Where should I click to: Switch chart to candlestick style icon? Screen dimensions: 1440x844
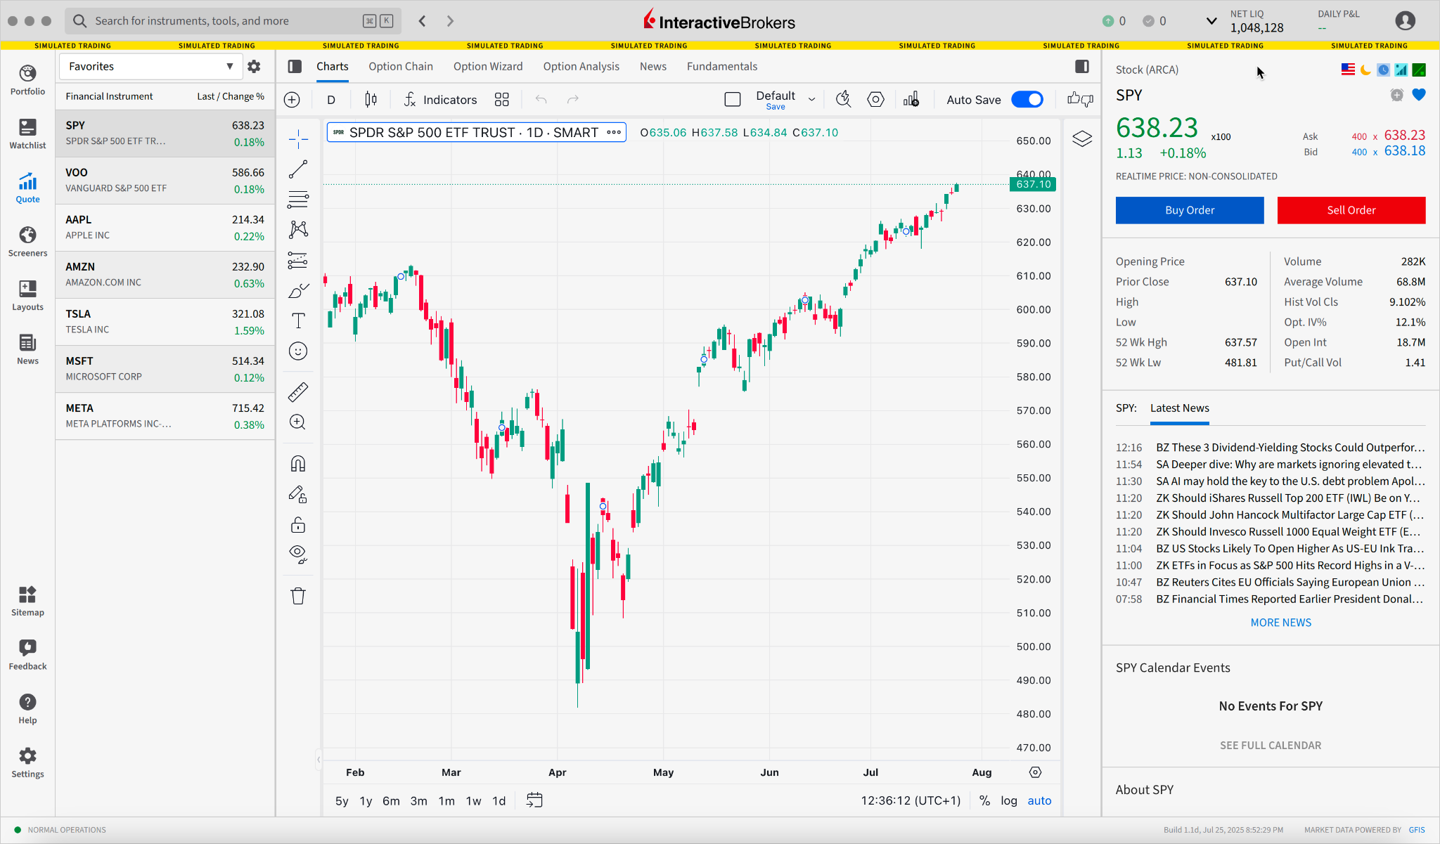(x=371, y=99)
